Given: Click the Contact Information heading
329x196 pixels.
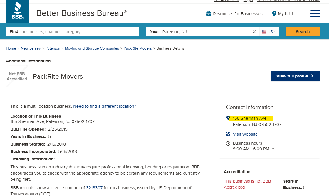Looking at the screenshot, I should (250, 107).
